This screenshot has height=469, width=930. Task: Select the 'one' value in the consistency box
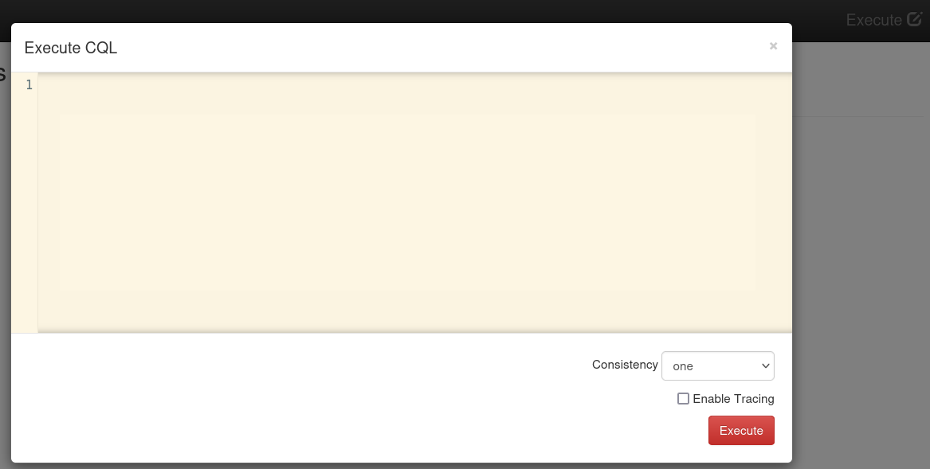click(x=683, y=366)
